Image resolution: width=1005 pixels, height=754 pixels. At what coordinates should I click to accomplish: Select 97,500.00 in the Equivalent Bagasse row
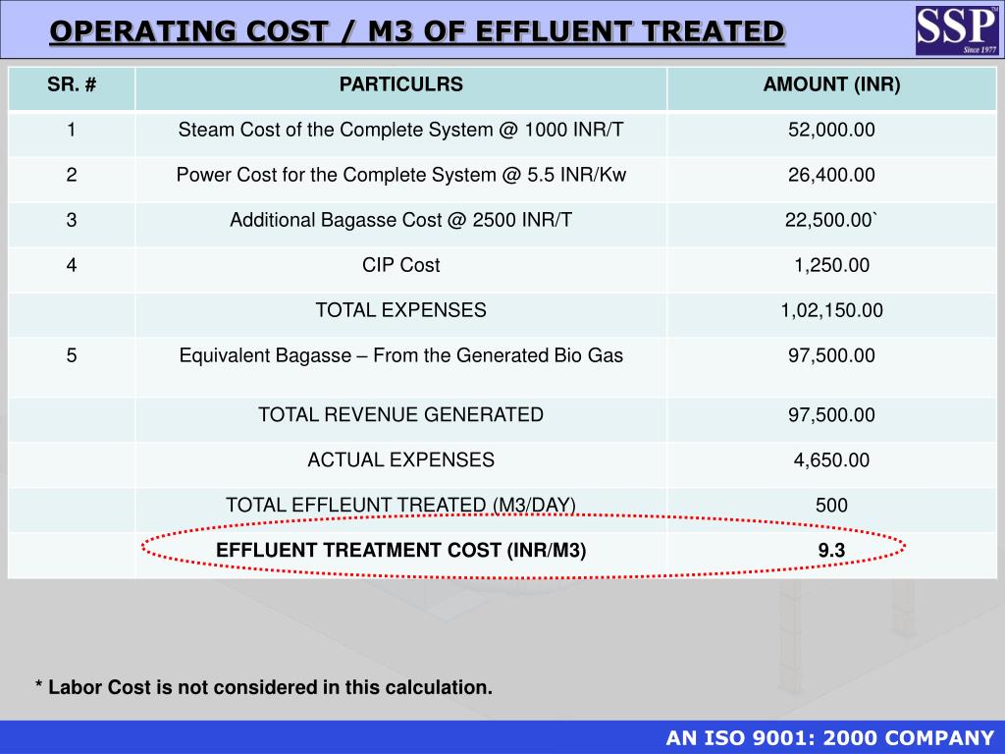pyautogui.click(x=831, y=355)
